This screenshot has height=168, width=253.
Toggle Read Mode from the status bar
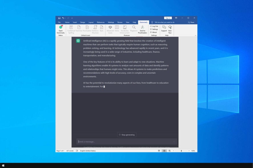click(x=159, y=151)
